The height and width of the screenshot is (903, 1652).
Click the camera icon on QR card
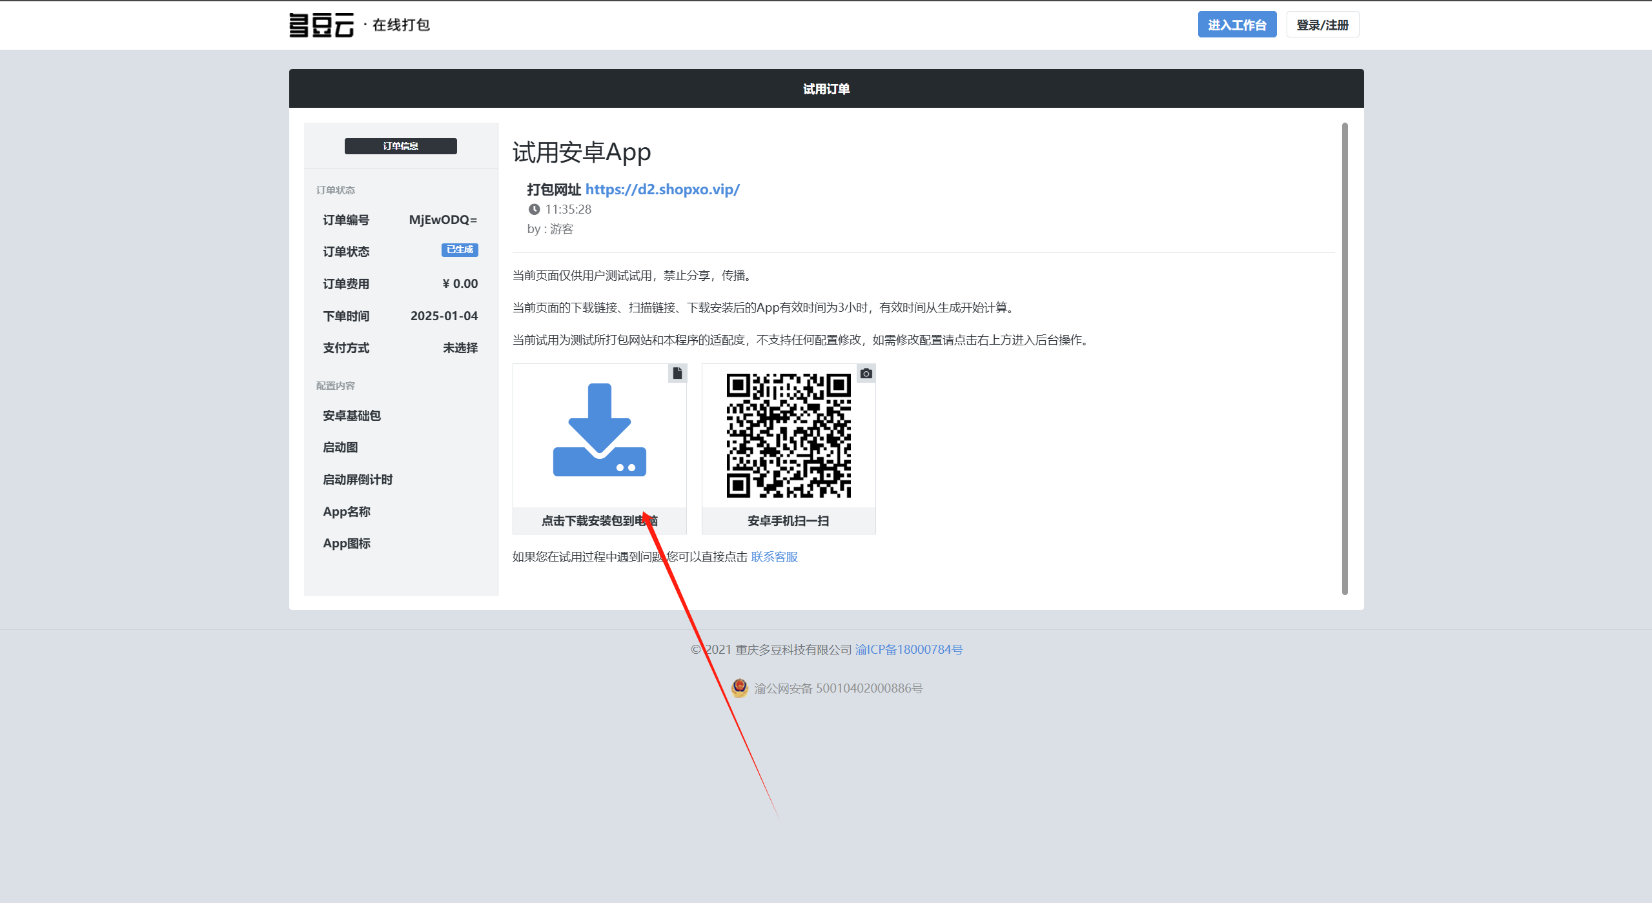pos(866,373)
